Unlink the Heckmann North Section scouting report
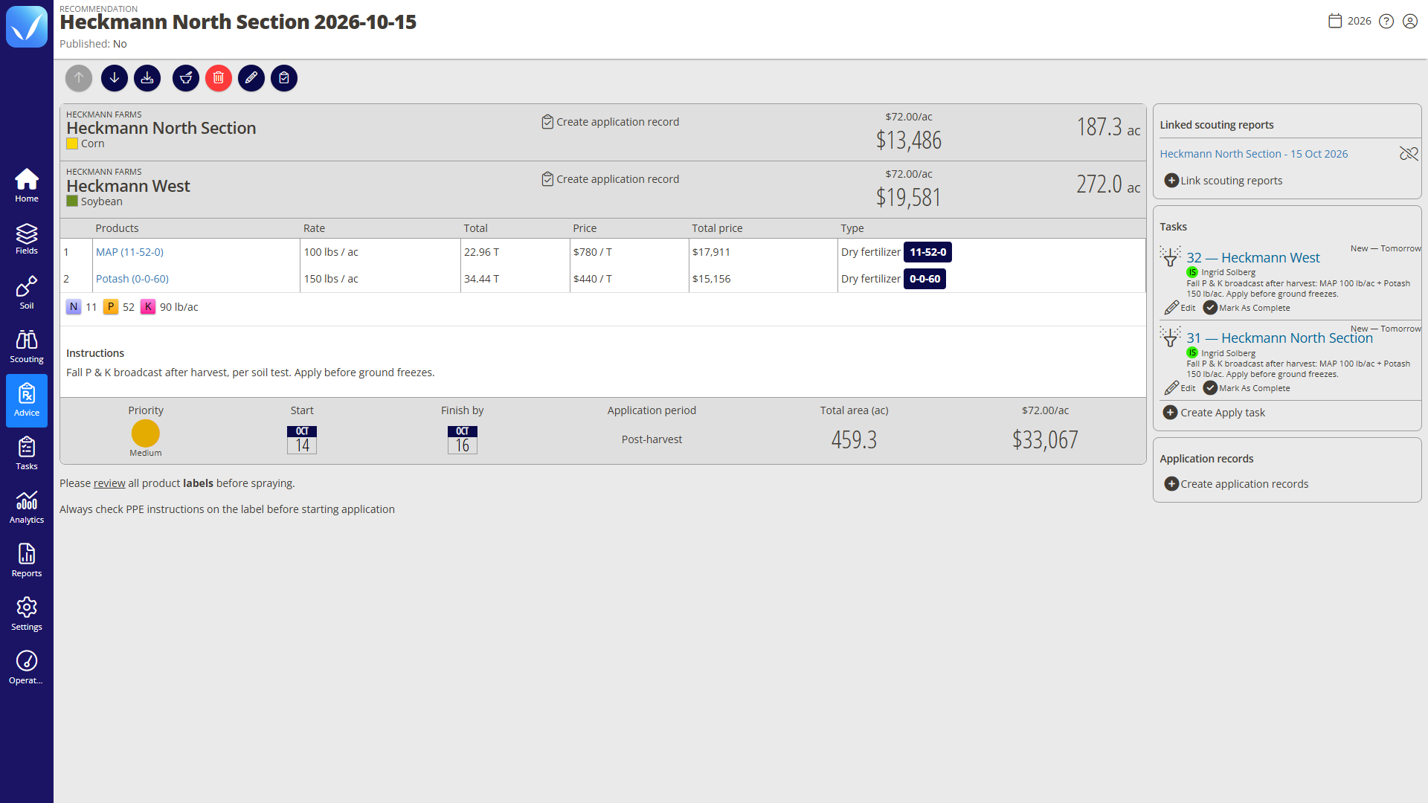The image size is (1428, 803). coord(1409,154)
